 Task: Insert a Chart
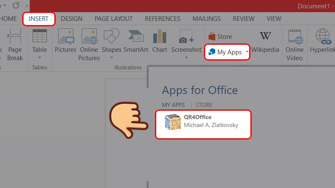pyautogui.click(x=160, y=41)
